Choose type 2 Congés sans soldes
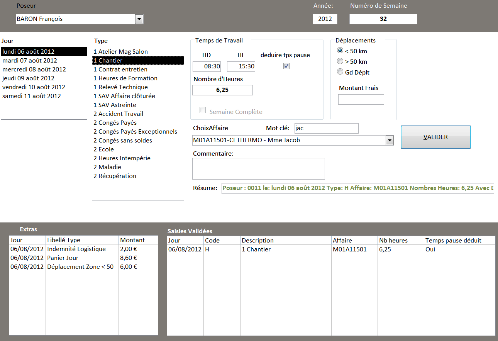Viewport: 498px width, 341px height. (x=138, y=141)
